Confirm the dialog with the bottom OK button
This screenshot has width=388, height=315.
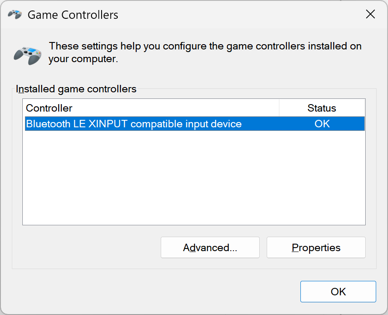tap(338, 291)
